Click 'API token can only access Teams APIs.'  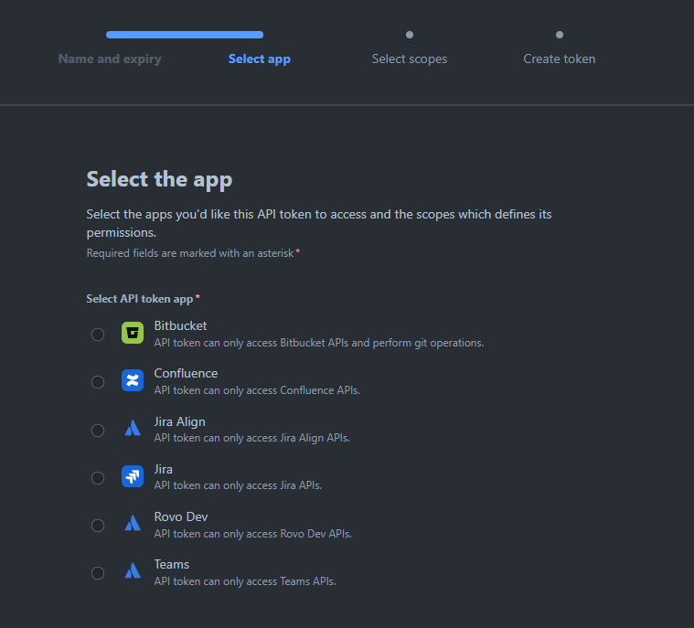(245, 581)
